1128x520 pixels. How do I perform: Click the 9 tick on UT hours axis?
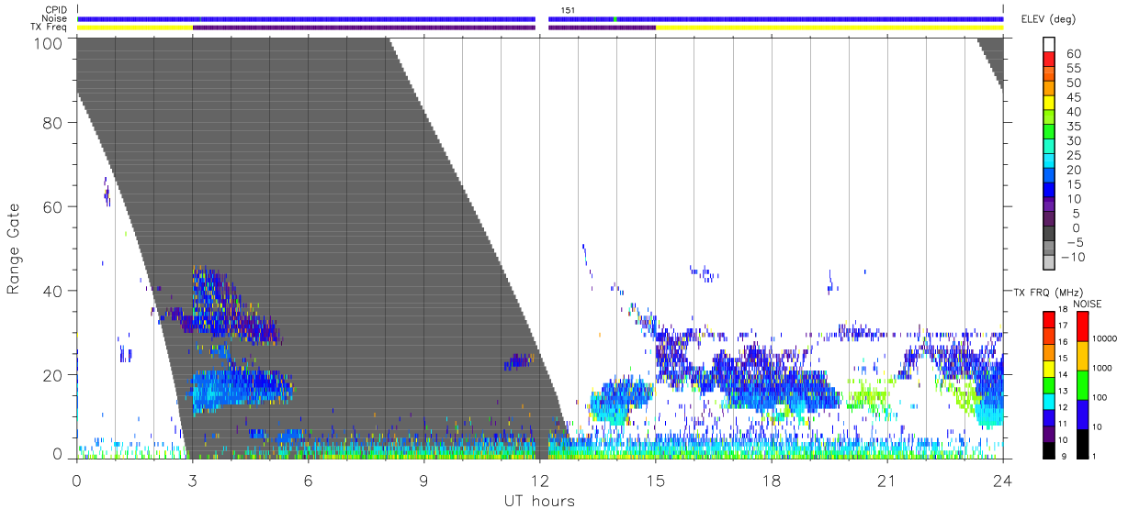(423, 480)
